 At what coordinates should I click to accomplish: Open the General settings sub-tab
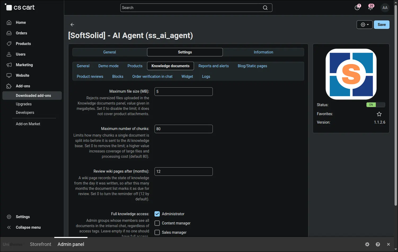(83, 66)
